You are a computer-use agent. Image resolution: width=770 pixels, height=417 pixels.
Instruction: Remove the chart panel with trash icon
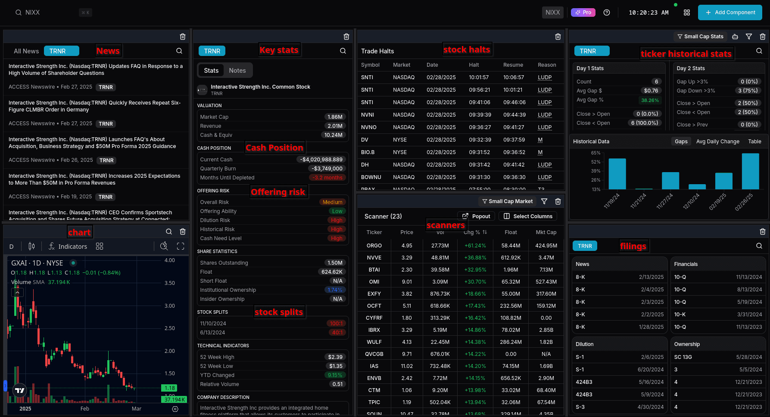point(183,232)
